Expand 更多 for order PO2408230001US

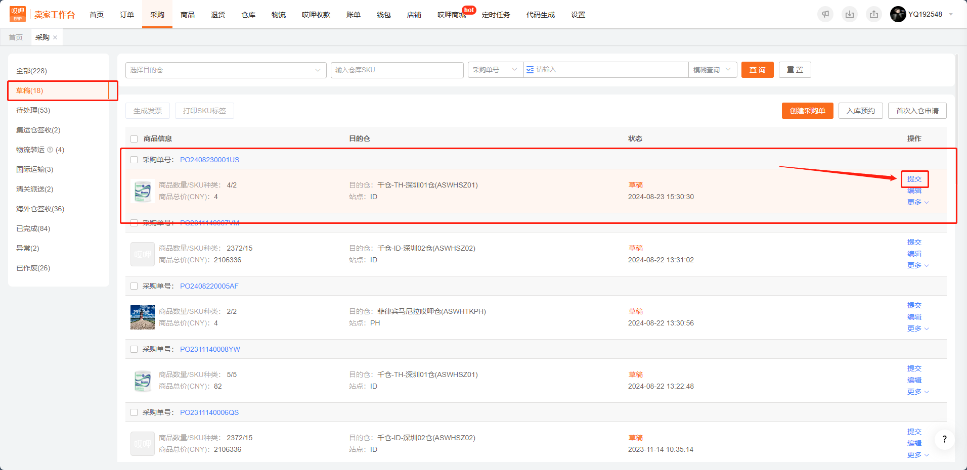(x=918, y=202)
